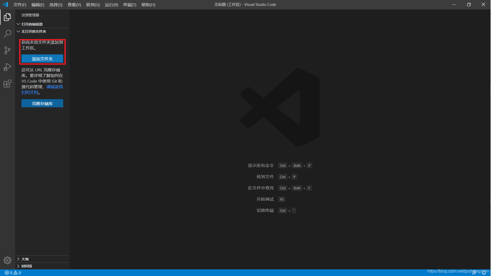The width and height of the screenshot is (491, 276).
Task: Open the 选择(S) menu
Action: [56, 5]
